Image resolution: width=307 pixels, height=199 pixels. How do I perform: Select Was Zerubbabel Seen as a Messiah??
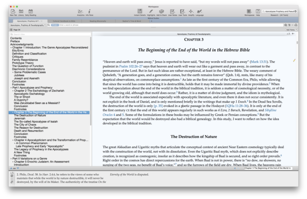37,103
